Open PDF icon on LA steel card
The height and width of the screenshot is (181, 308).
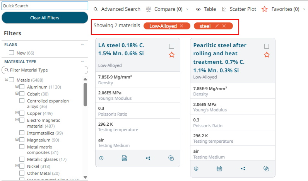tap(124, 158)
